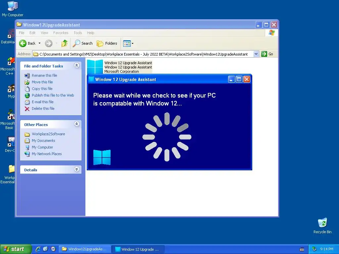Click My Computer icon in Other Places
Image resolution: width=339 pixels, height=254 pixels.
27,147
